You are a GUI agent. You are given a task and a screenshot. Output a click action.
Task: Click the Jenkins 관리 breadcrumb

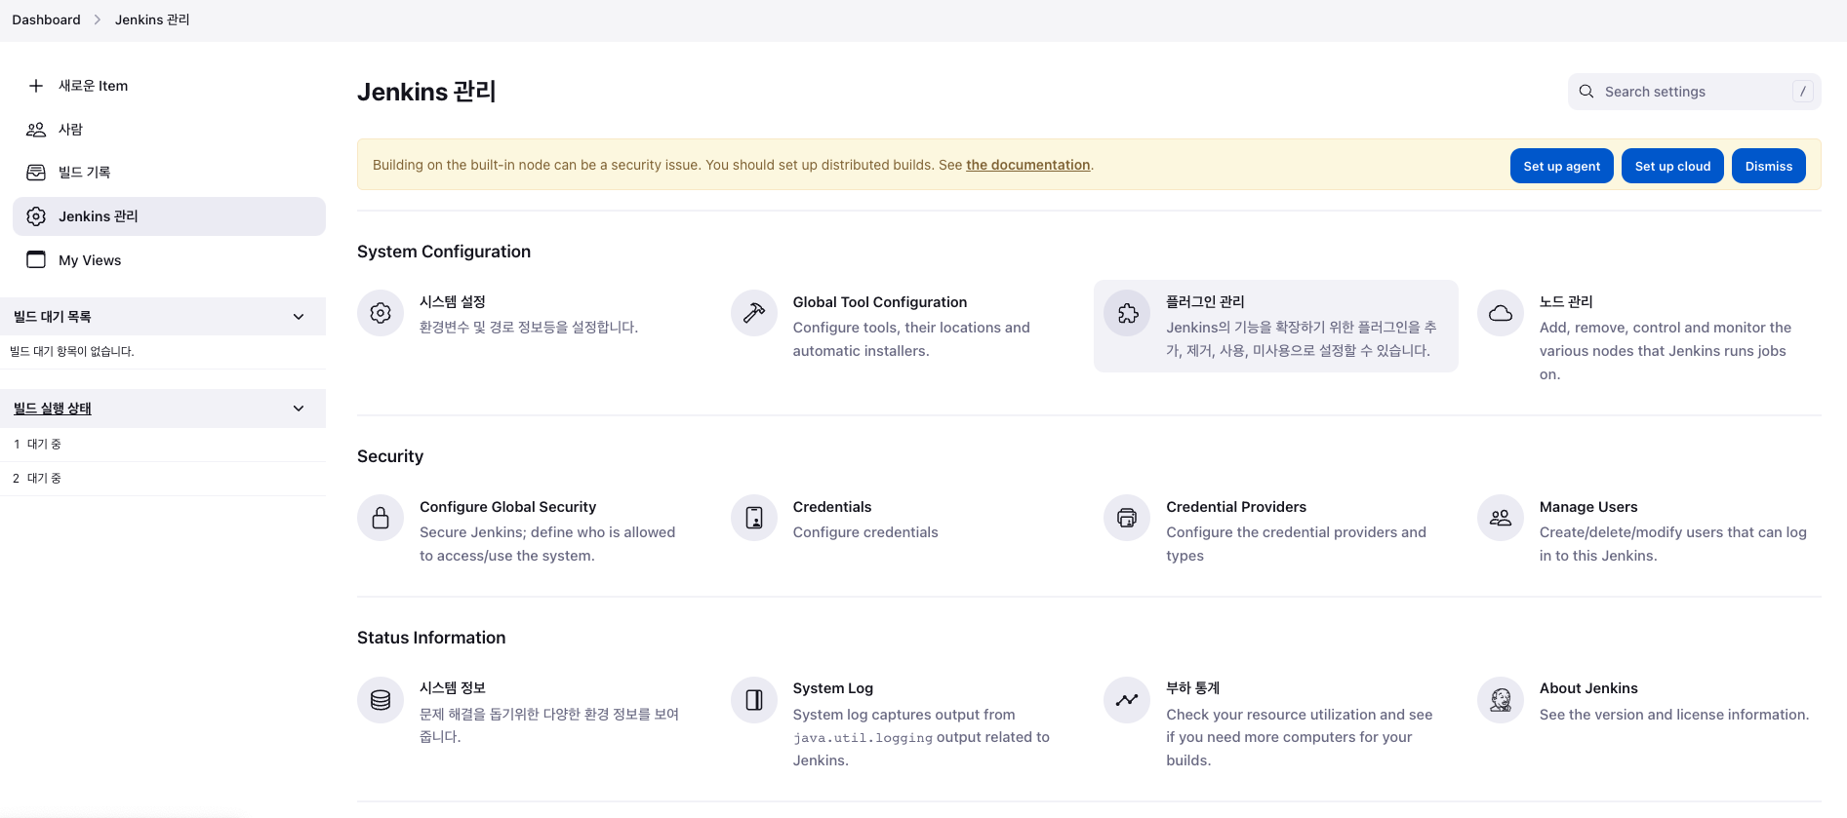[x=152, y=19]
